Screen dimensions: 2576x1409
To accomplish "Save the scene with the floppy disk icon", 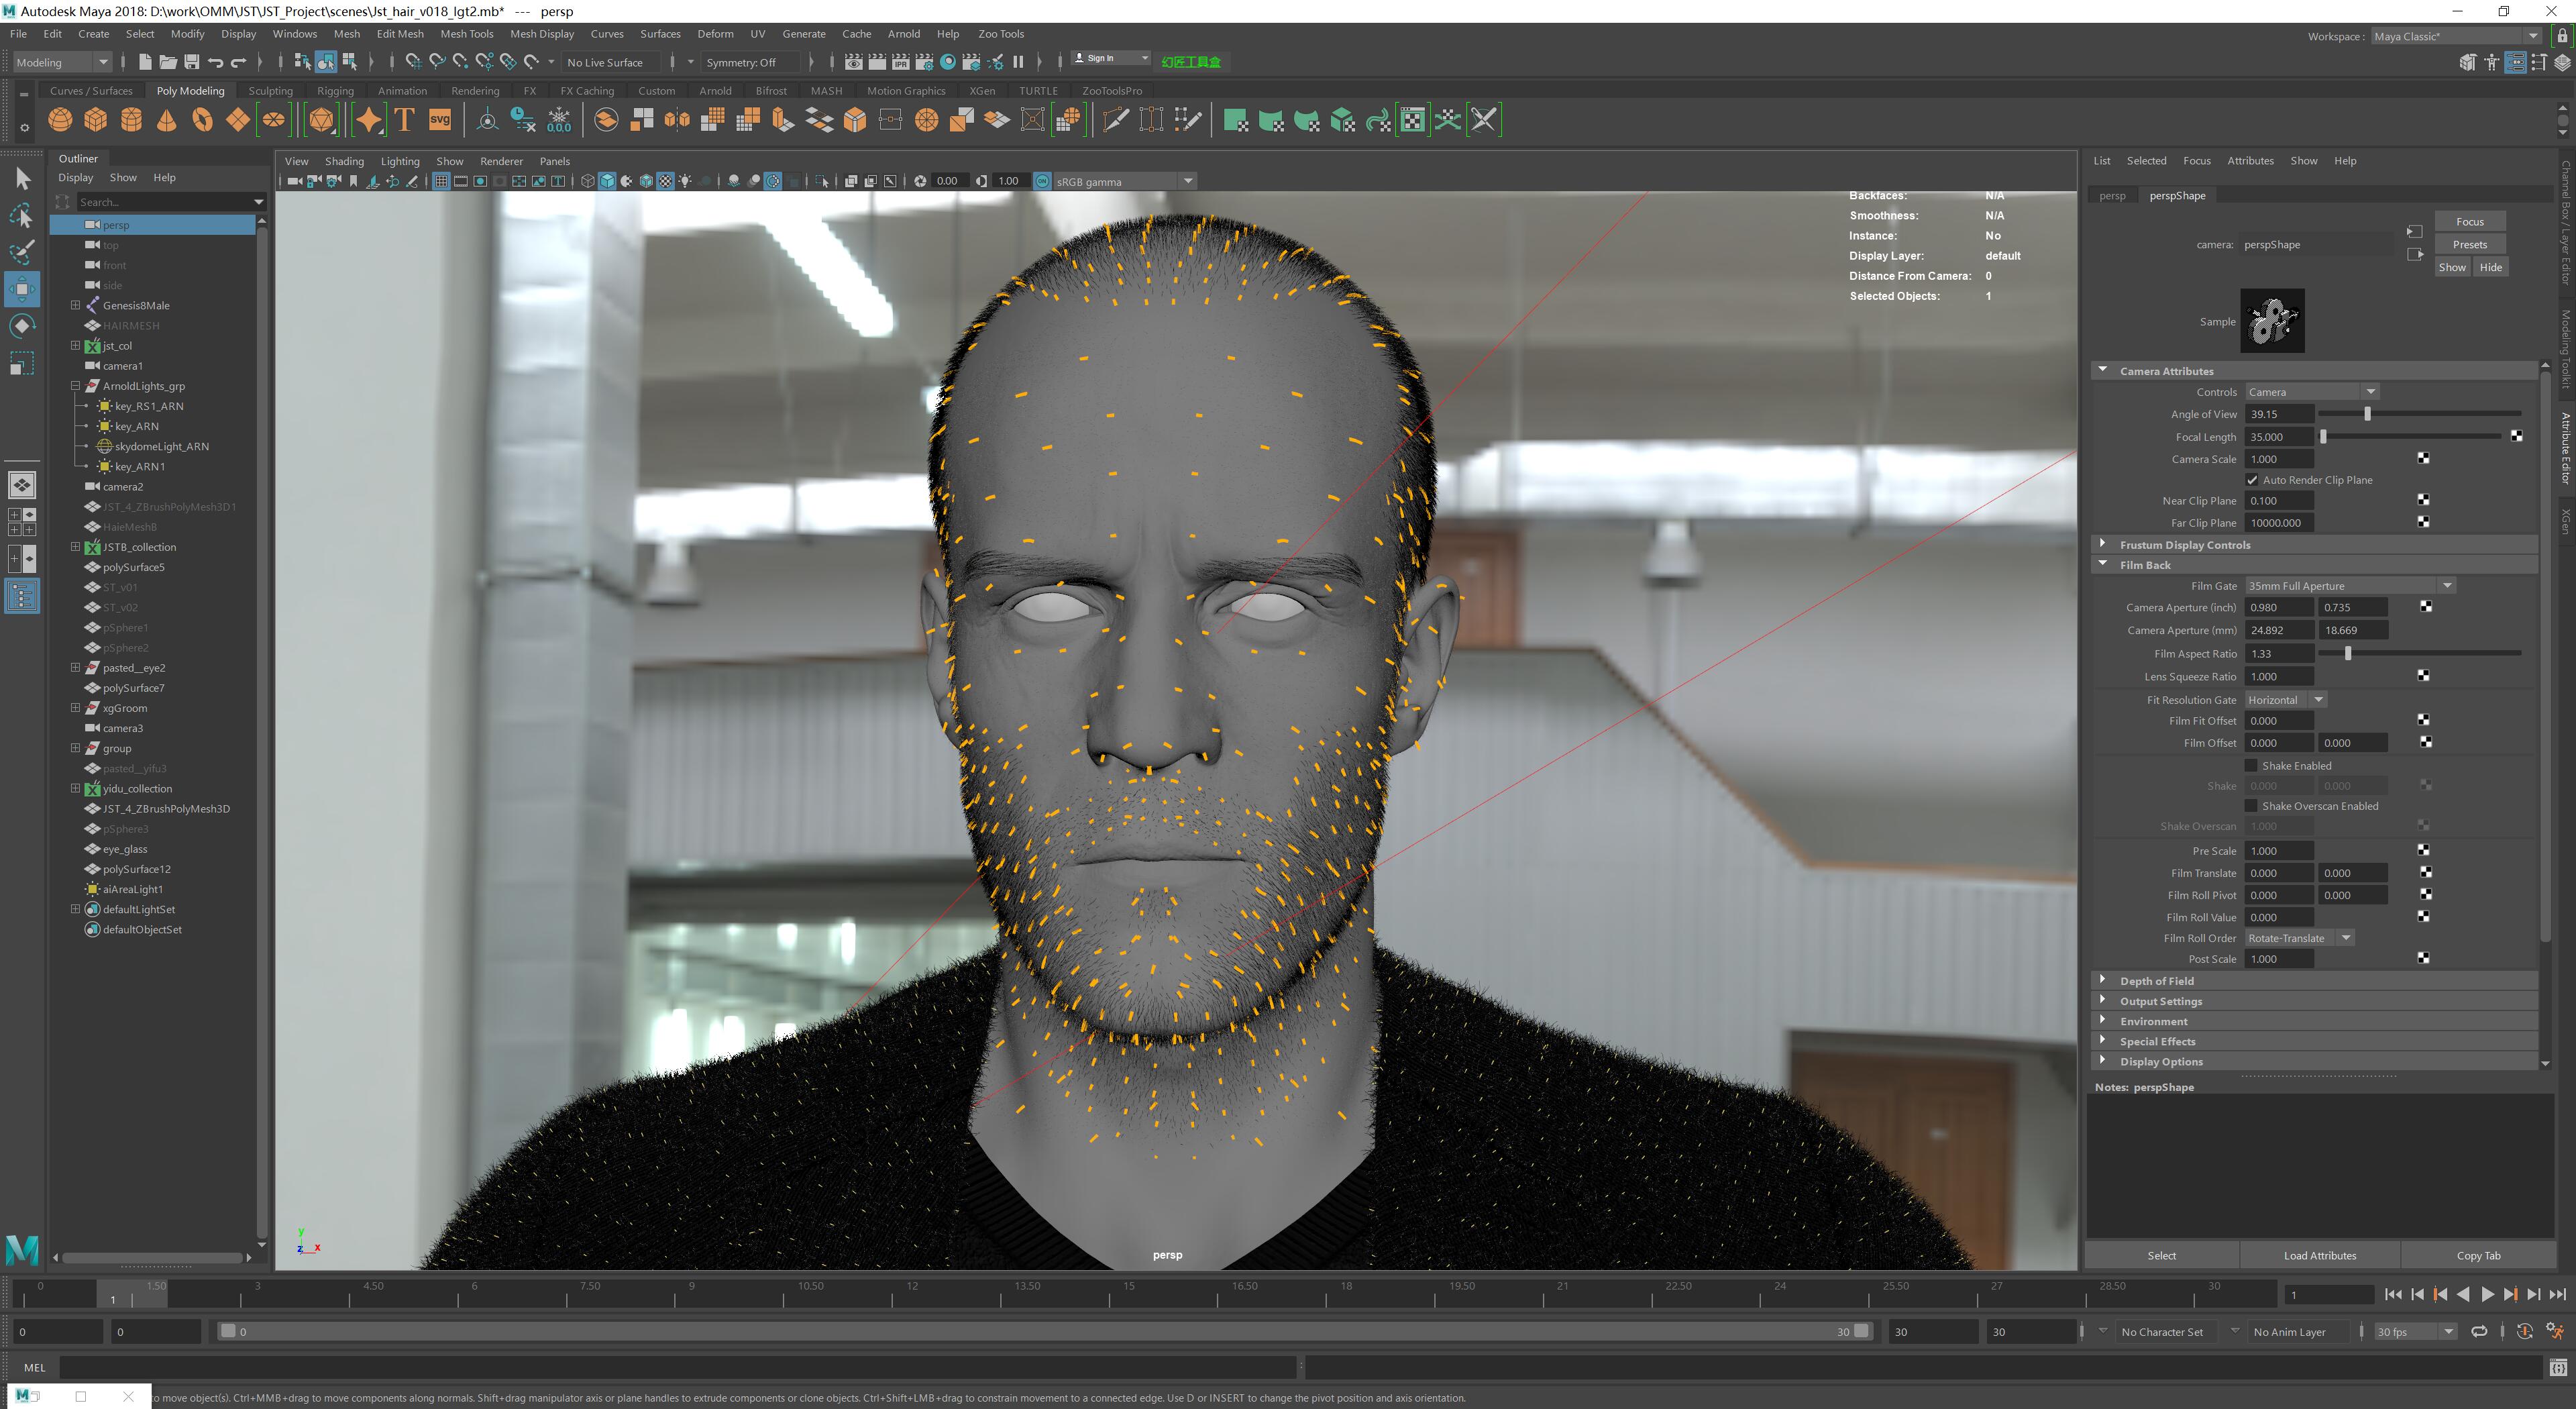I will [x=192, y=62].
